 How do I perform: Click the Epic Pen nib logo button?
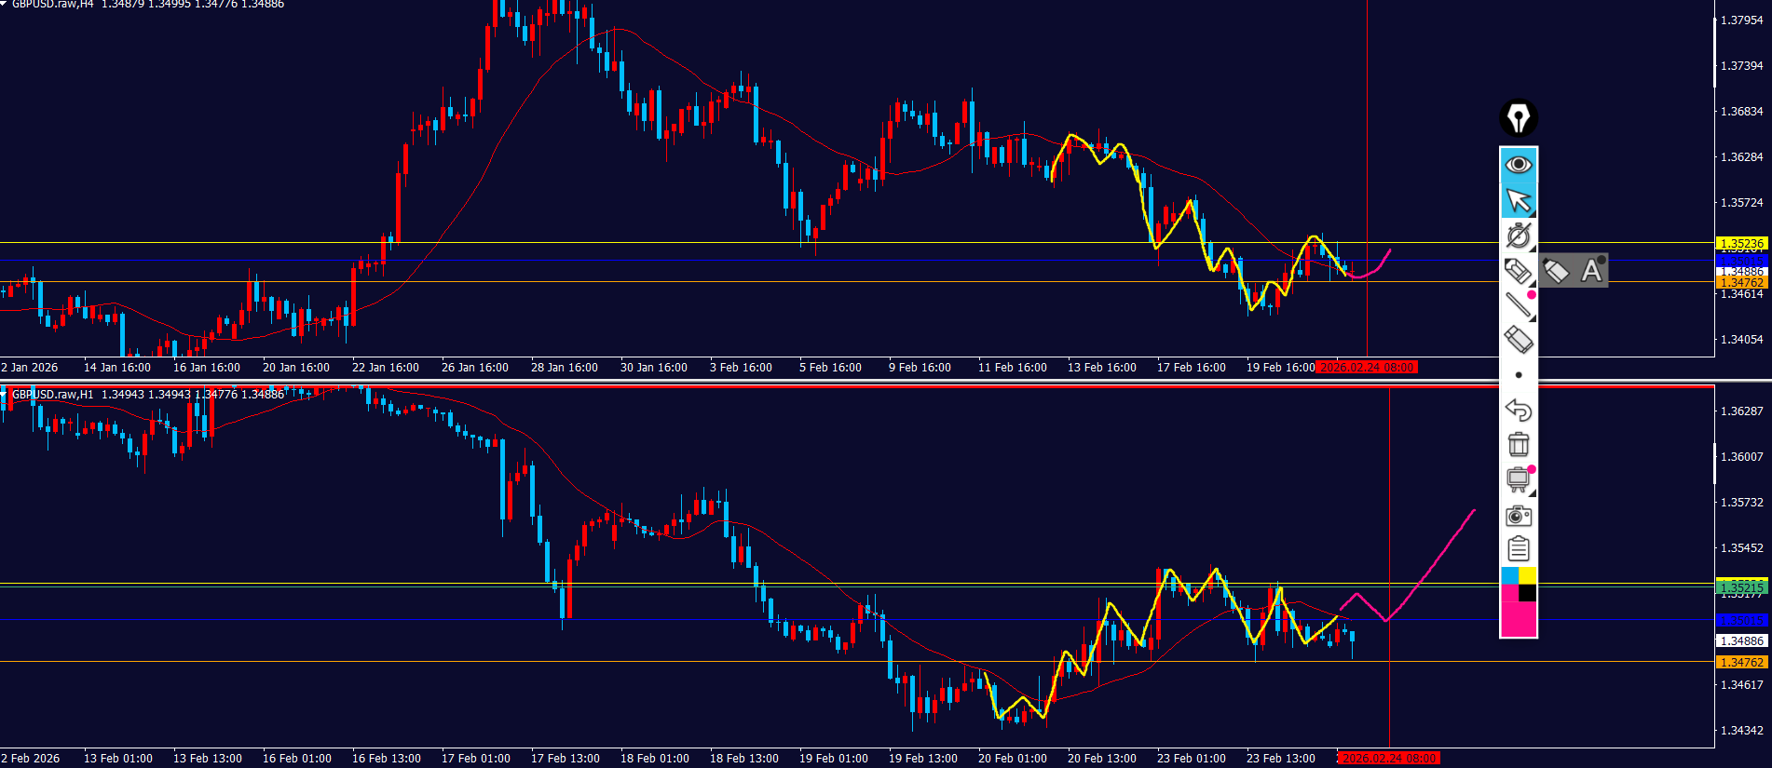(1518, 118)
